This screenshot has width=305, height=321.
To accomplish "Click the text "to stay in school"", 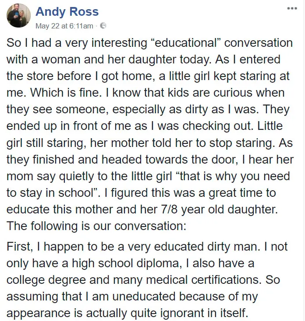I will tap(50, 193).
